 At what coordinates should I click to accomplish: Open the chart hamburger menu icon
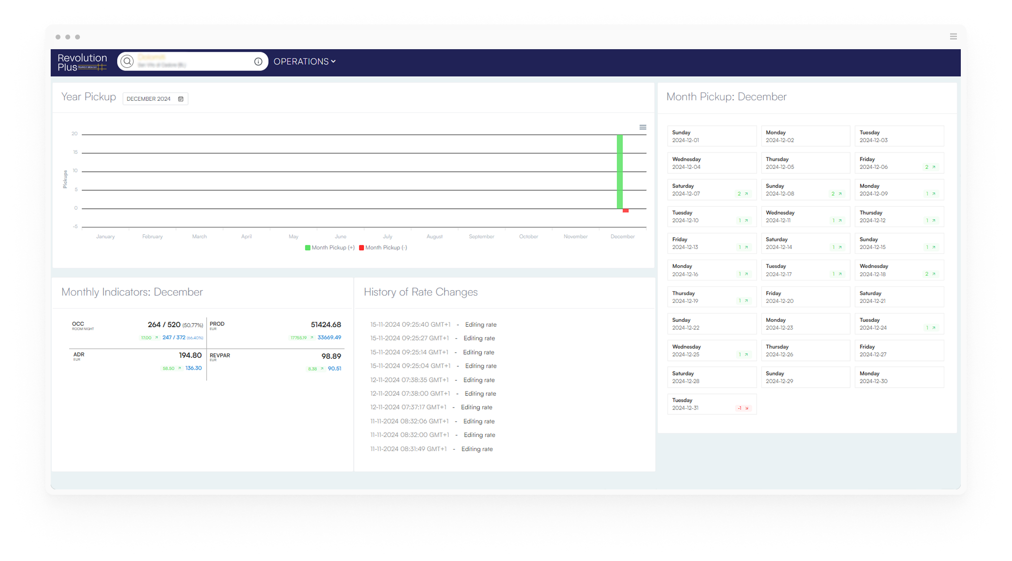pos(643,128)
